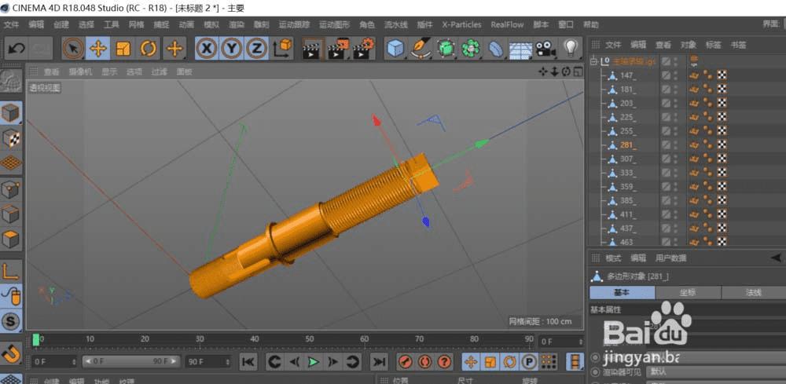The width and height of the screenshot is (786, 384).
Task: Toggle Z axis lock
Action: pyautogui.click(x=257, y=49)
